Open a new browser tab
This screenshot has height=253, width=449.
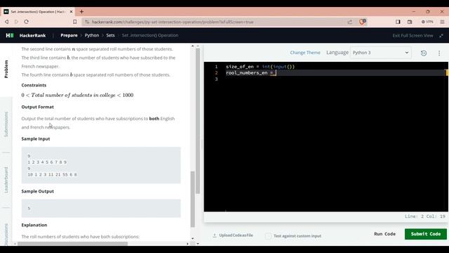(x=81, y=12)
